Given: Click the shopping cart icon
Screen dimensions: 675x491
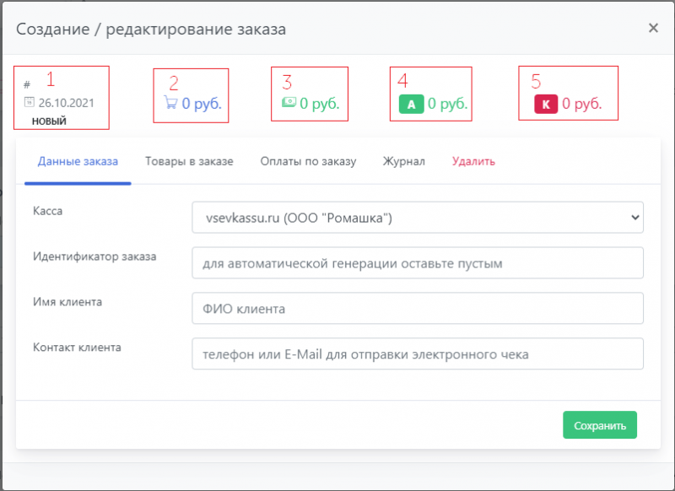Looking at the screenshot, I should (171, 104).
